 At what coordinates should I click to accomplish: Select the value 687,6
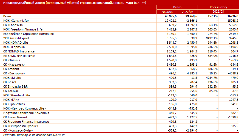coord(173,69)
